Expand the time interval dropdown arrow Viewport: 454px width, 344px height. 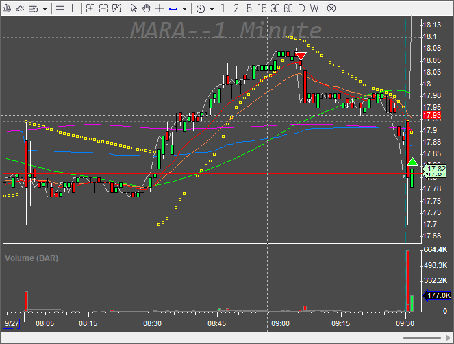(x=212, y=9)
